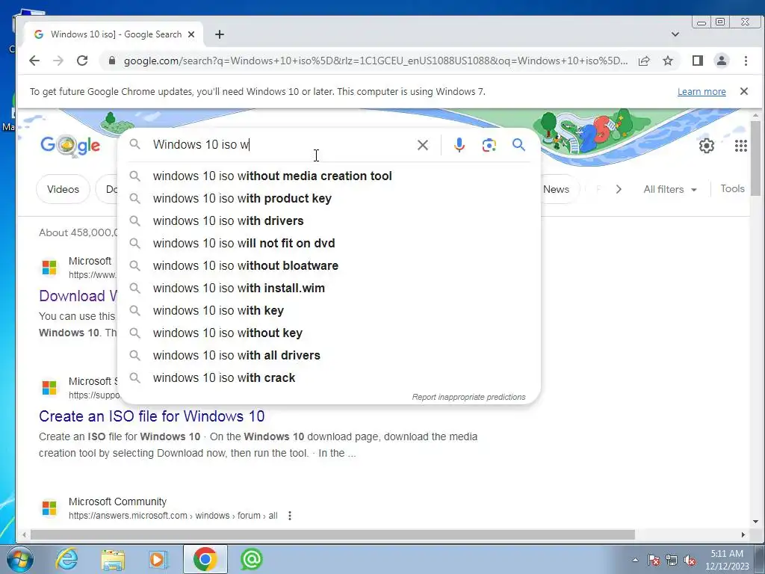The width and height of the screenshot is (765, 574).
Task: Dismiss the Chrome updates notification bar
Action: point(744,91)
